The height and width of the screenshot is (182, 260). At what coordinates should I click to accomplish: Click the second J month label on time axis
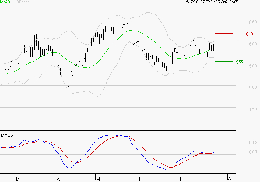pyautogui.click(x=180, y=180)
